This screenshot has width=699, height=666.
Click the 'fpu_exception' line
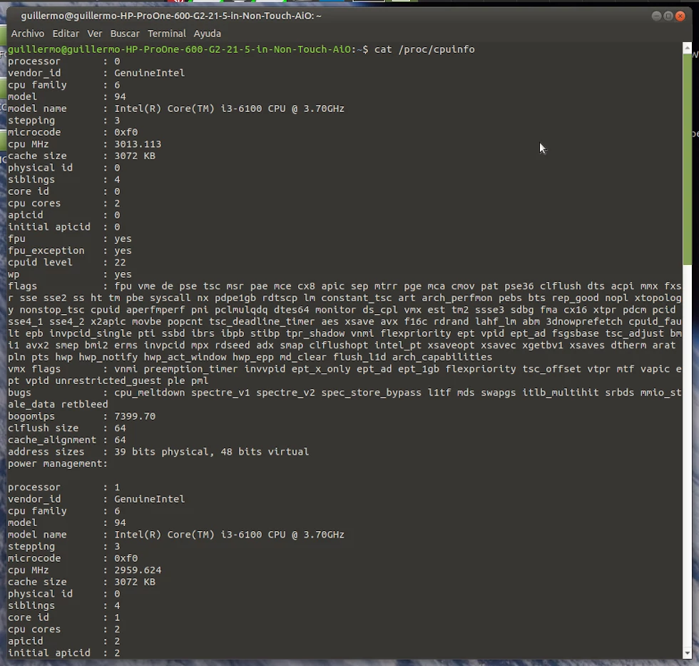(x=70, y=251)
